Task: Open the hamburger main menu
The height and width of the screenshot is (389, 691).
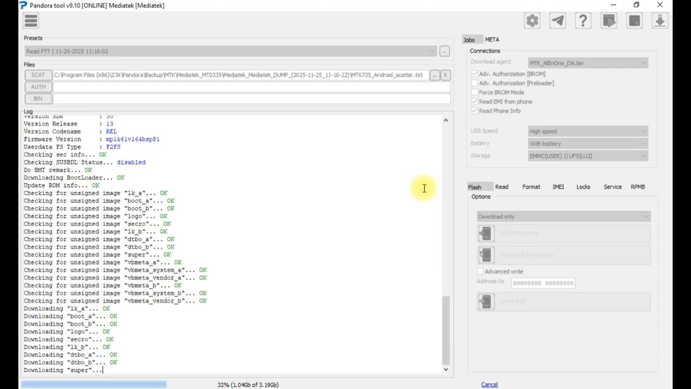Action: click(x=31, y=21)
